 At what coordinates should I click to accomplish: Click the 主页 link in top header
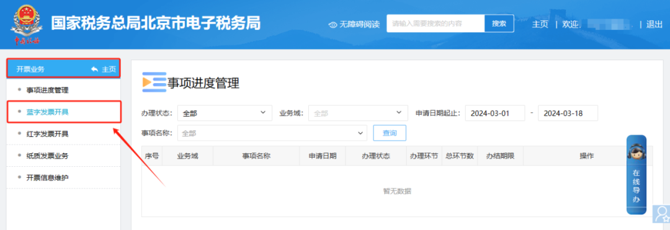click(540, 24)
